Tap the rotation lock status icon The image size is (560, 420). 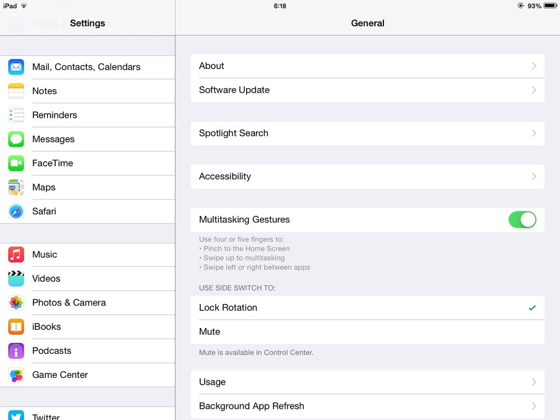click(x=521, y=6)
